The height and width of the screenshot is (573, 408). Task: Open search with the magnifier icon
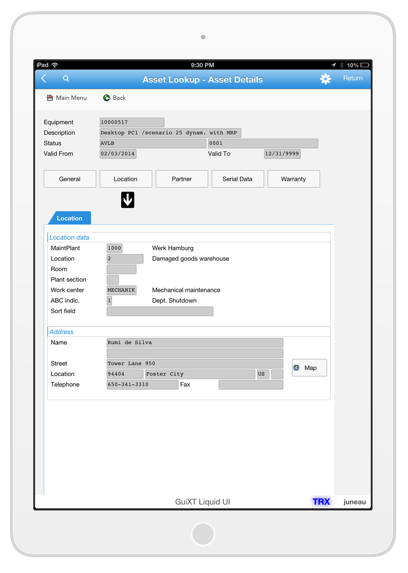click(x=66, y=78)
